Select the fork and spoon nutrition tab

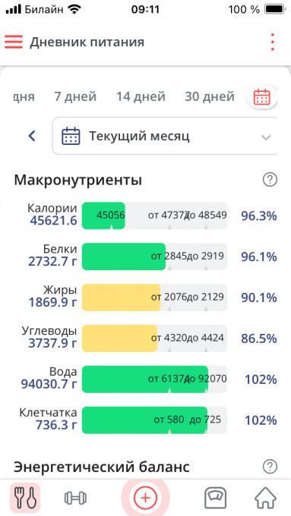coord(25,498)
